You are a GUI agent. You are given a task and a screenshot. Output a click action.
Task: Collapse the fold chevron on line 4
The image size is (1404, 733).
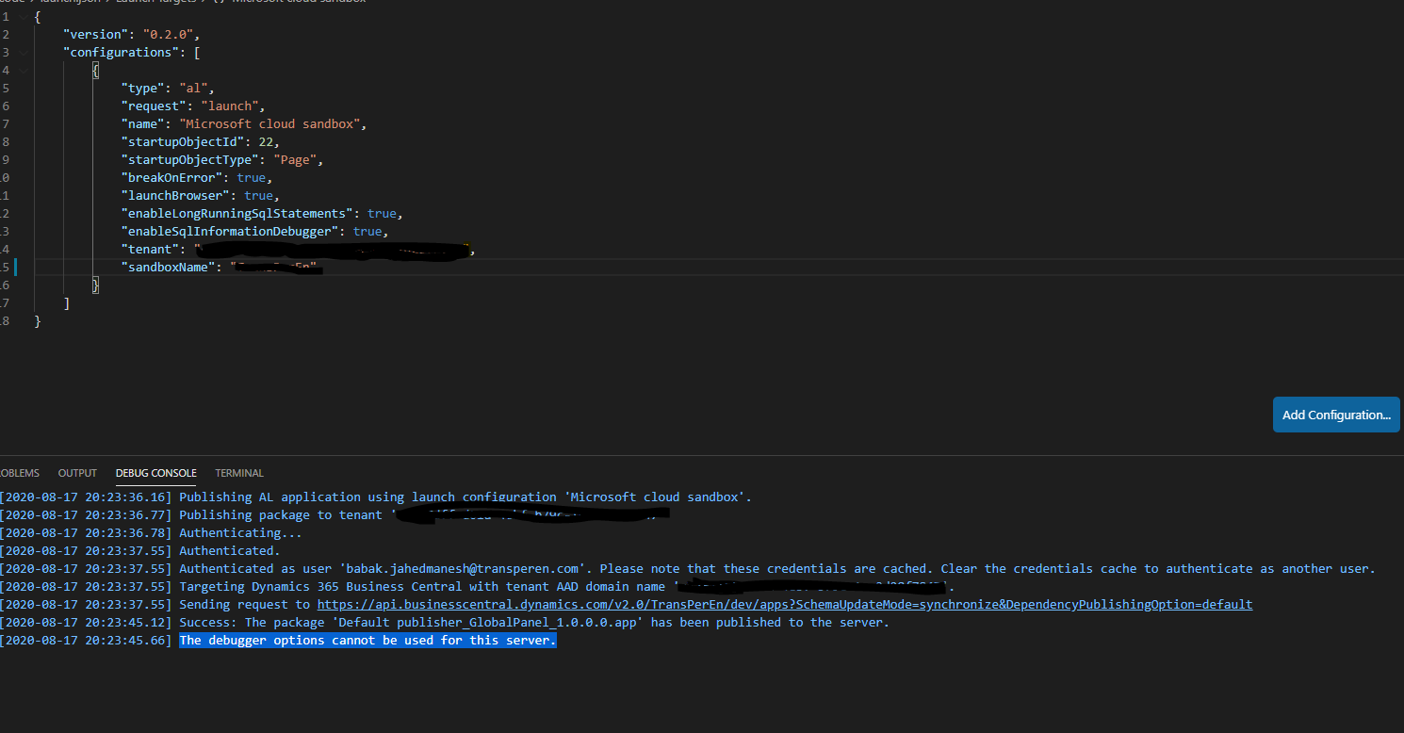click(x=22, y=71)
